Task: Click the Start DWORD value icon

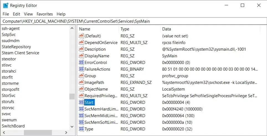Action: (81, 102)
